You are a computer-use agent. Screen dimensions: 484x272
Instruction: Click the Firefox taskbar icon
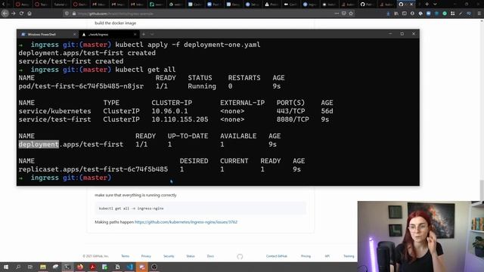click(x=80, y=267)
